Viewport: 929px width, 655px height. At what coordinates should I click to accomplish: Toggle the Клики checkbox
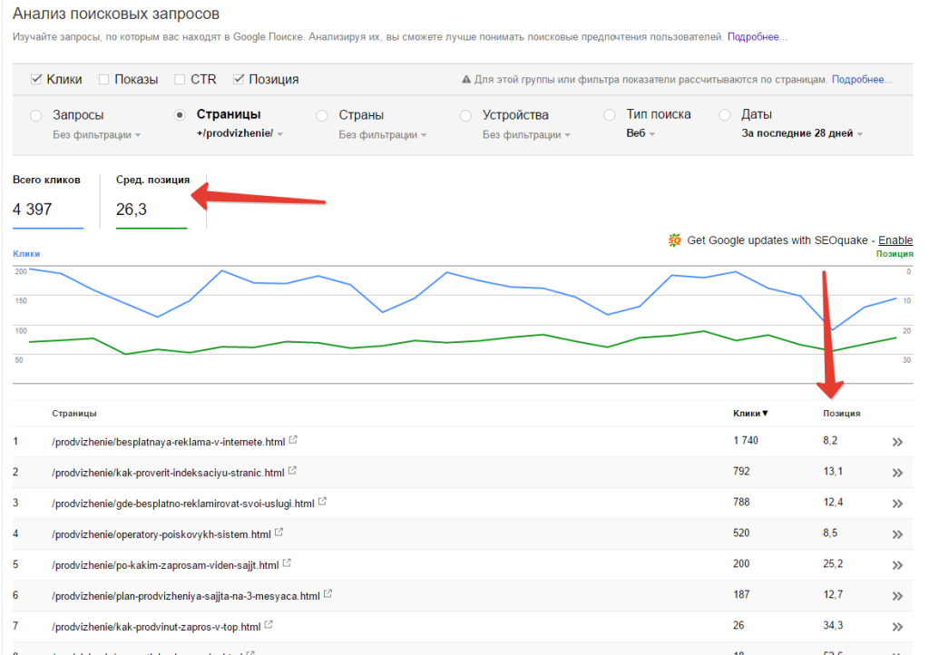36,79
